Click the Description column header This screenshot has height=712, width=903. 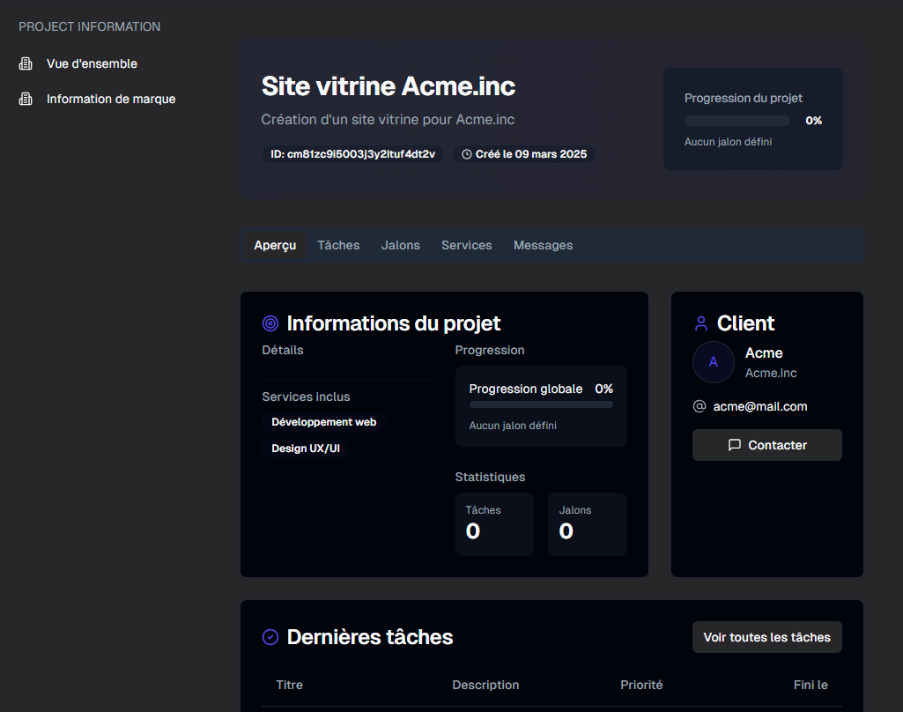pos(485,685)
